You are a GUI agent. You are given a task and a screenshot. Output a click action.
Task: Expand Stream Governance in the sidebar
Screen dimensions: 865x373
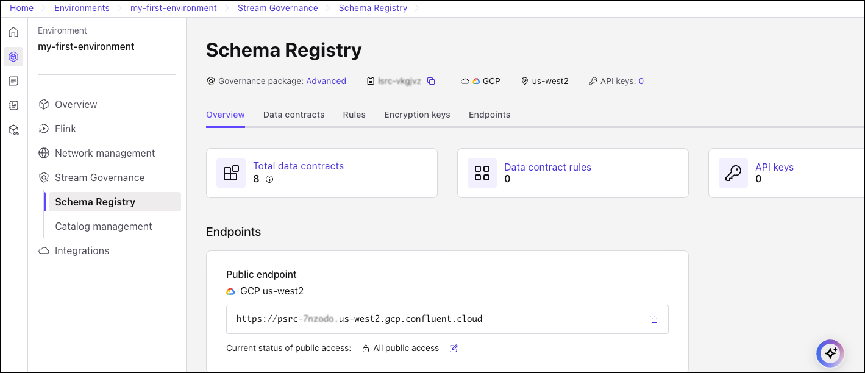click(99, 177)
